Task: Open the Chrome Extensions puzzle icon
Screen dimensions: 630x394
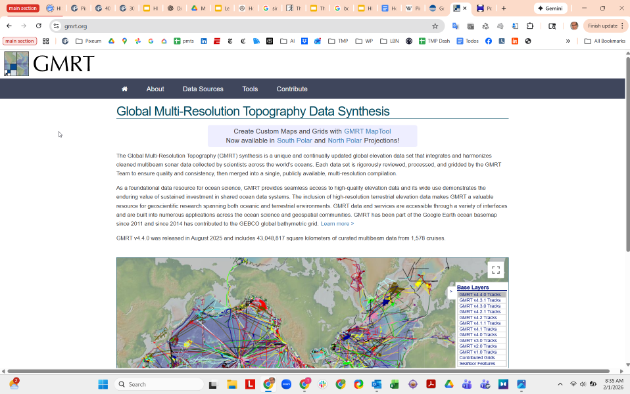Action: click(x=530, y=26)
